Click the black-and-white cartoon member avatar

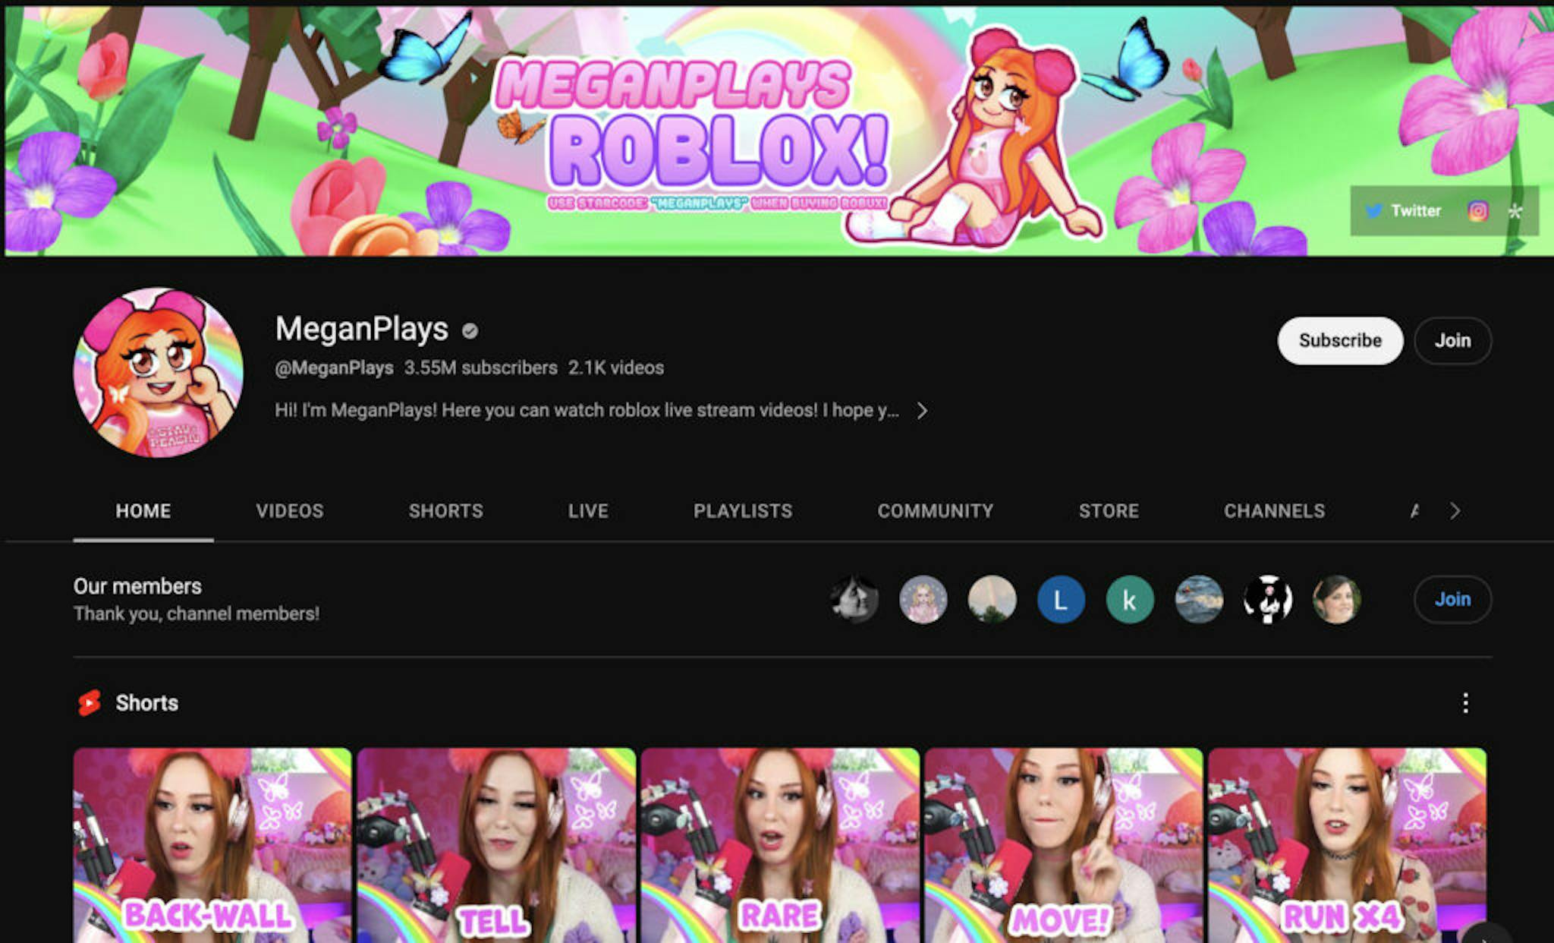(x=1268, y=599)
